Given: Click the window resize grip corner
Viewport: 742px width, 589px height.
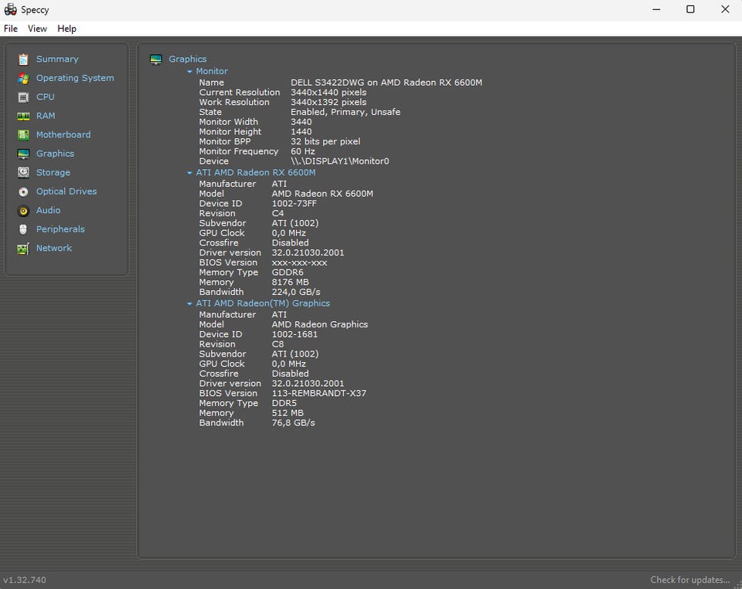Looking at the screenshot, I should tap(737, 584).
